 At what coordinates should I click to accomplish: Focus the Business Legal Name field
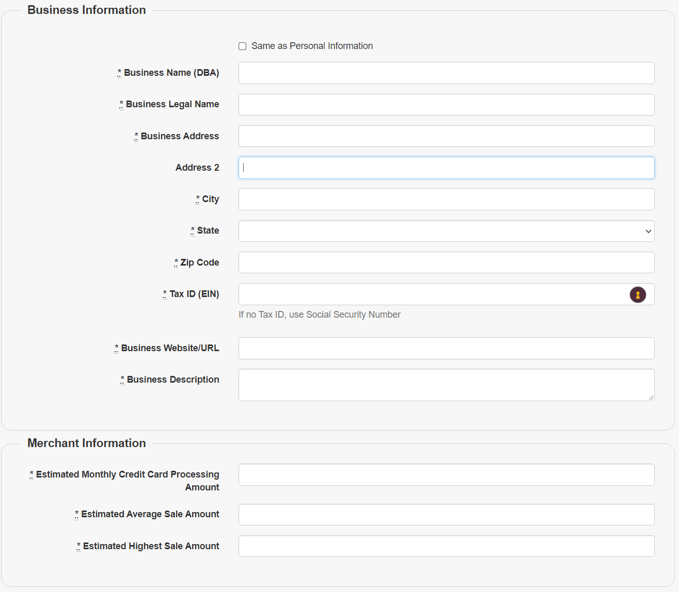tap(446, 105)
